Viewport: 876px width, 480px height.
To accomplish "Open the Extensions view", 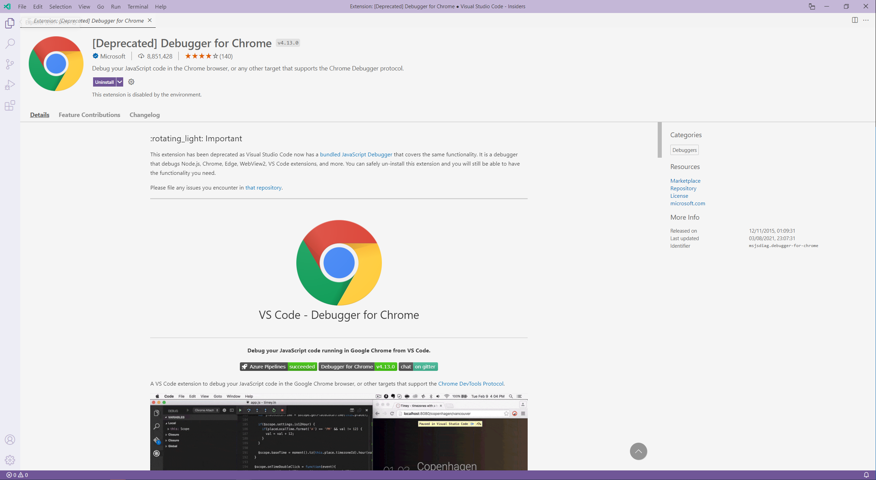I will click(10, 105).
